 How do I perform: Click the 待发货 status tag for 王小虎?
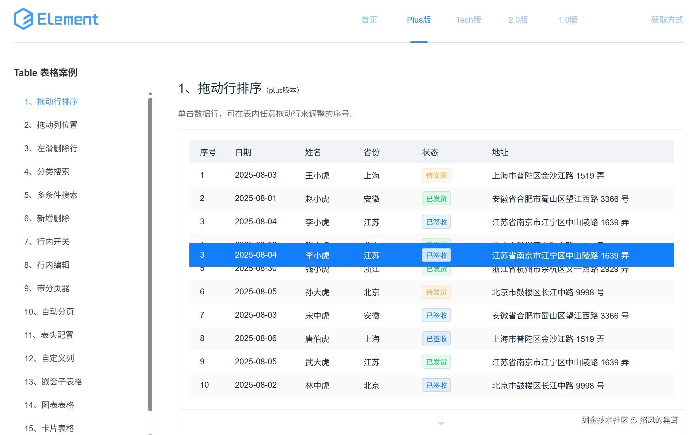coord(436,175)
